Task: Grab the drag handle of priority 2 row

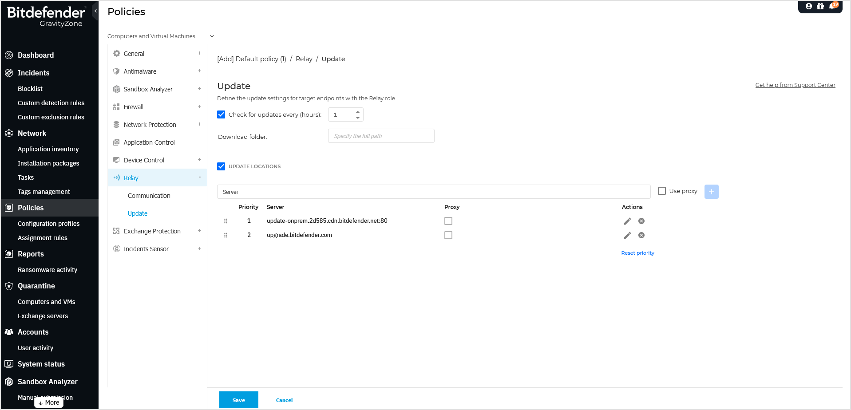Action: tap(226, 235)
